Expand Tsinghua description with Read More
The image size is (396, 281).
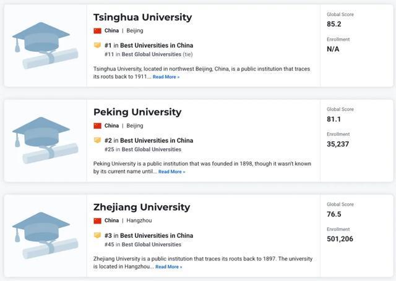click(x=166, y=77)
